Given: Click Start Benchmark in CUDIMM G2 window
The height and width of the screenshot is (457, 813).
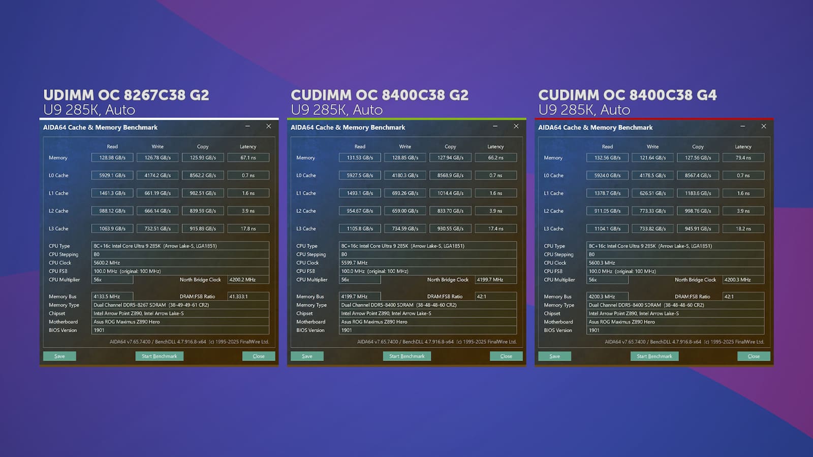Looking at the screenshot, I should [x=407, y=356].
